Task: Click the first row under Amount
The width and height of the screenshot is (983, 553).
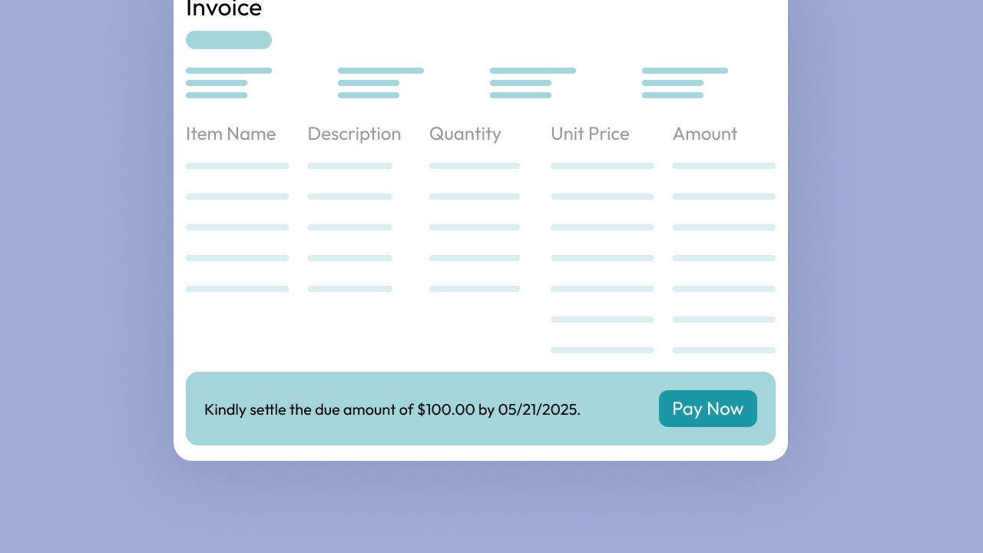Action: point(723,166)
